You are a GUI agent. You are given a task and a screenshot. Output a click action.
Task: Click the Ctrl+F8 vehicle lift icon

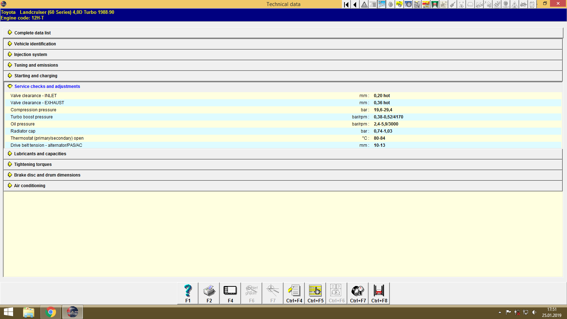click(x=379, y=293)
